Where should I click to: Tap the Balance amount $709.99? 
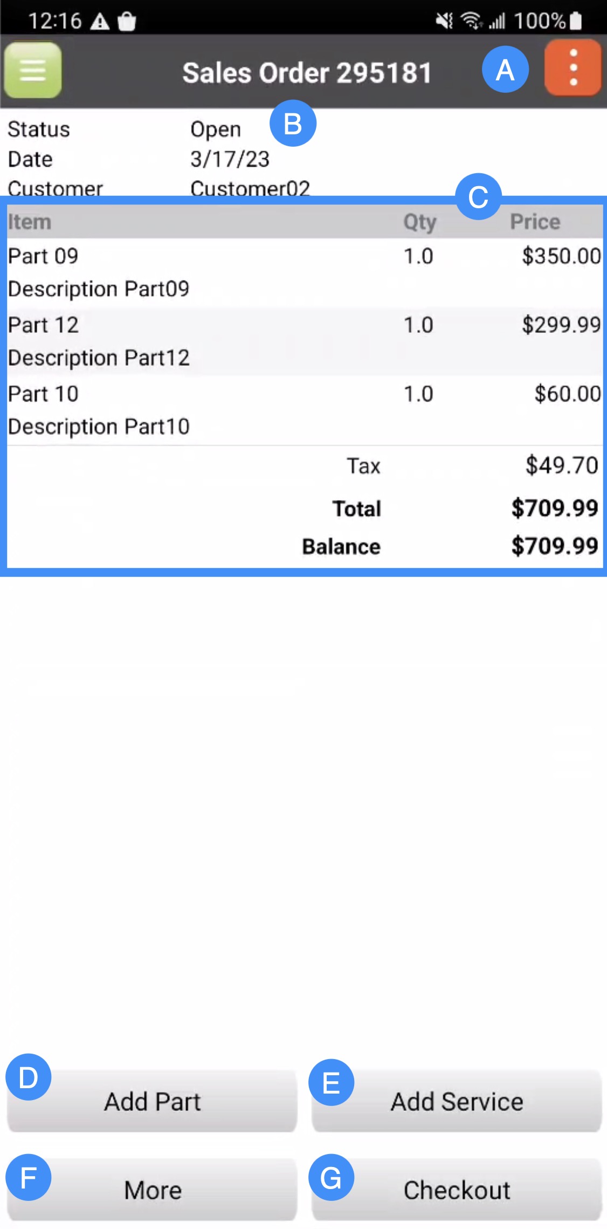(x=554, y=546)
